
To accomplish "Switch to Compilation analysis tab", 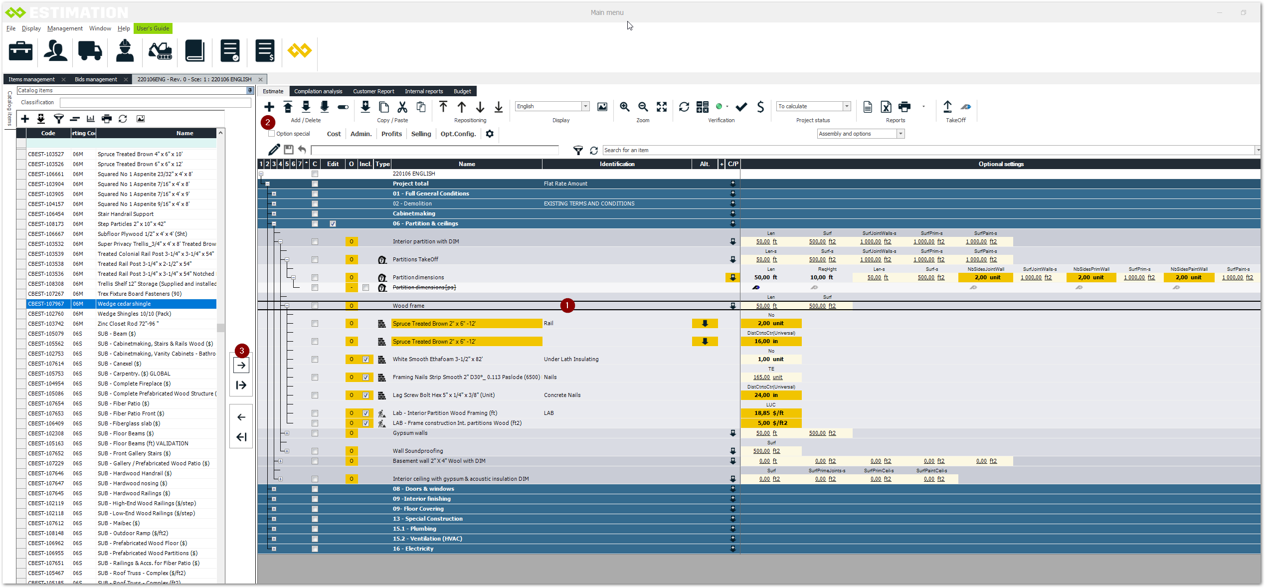I will (318, 91).
